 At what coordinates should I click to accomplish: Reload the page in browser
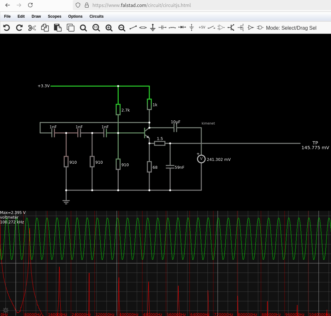[30, 5]
